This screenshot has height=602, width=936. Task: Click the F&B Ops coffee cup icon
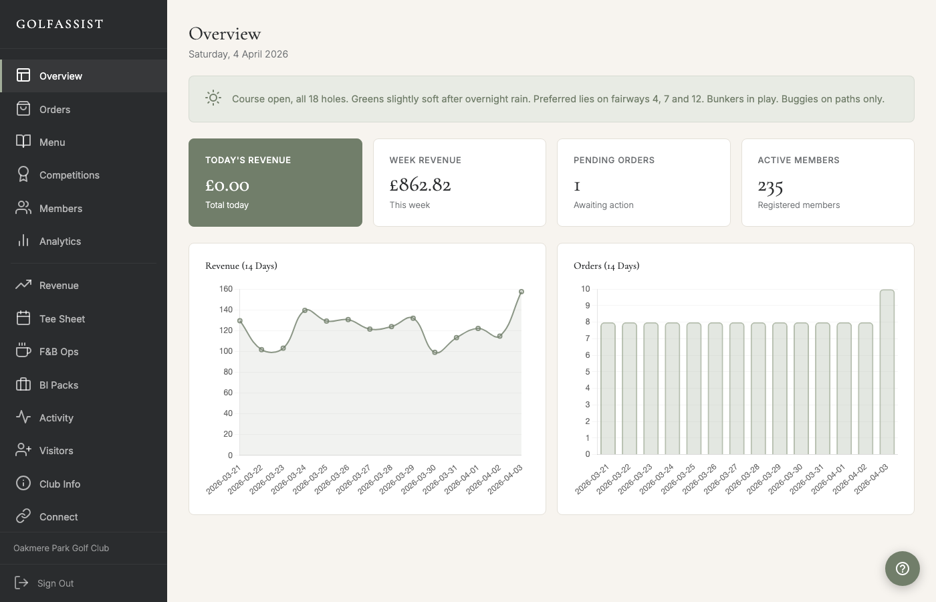click(23, 351)
